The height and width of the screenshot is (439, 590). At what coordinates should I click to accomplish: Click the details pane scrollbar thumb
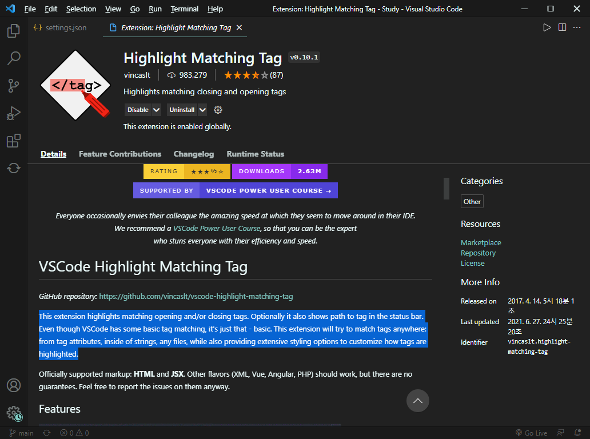coord(447,188)
